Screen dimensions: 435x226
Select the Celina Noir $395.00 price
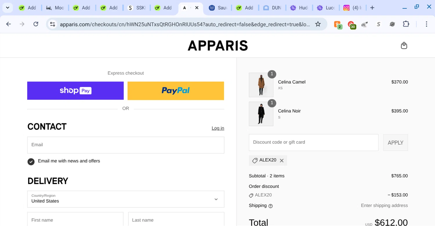pyautogui.click(x=399, y=111)
